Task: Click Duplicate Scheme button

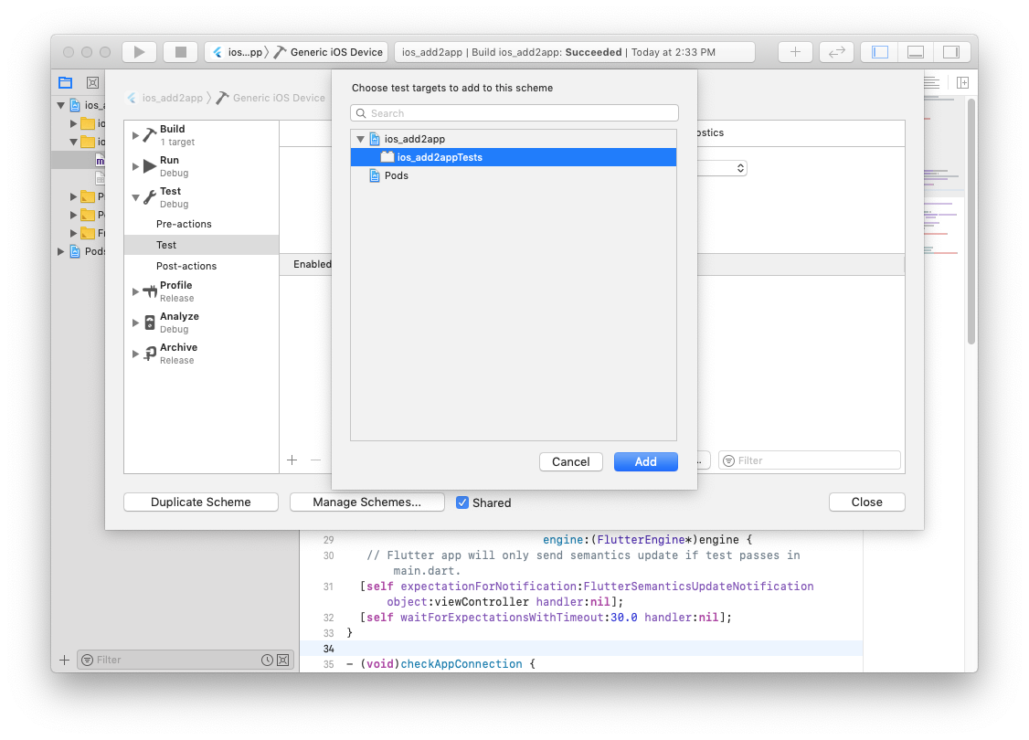Action: point(201,502)
